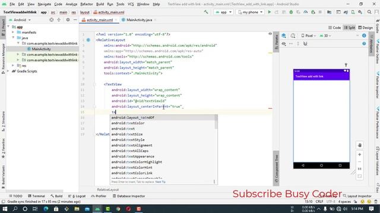The image size is (380, 213).
Task: Switch to Code view mode
Action: point(334,28)
